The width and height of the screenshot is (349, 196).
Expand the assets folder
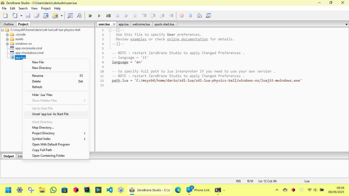pos(7,39)
